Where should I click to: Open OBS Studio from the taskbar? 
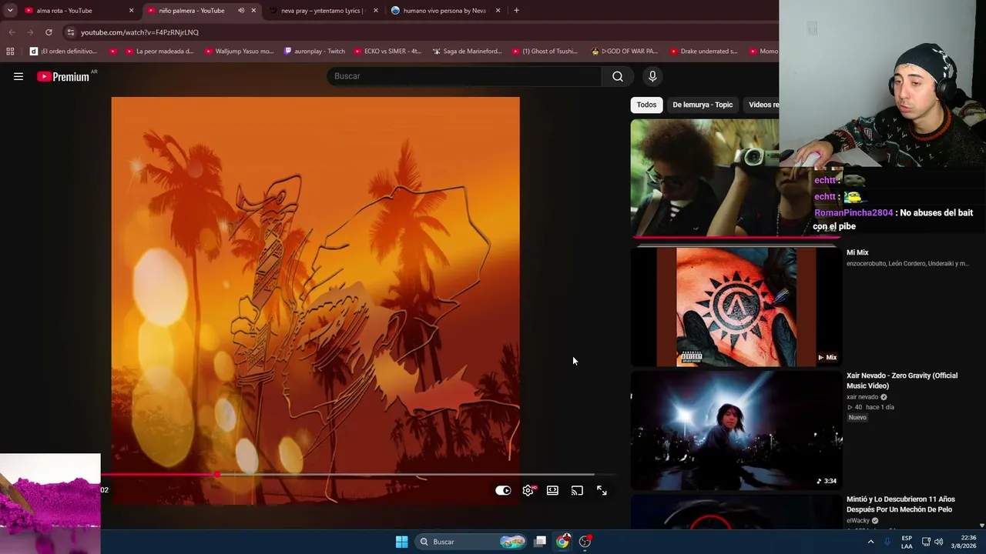tap(585, 542)
